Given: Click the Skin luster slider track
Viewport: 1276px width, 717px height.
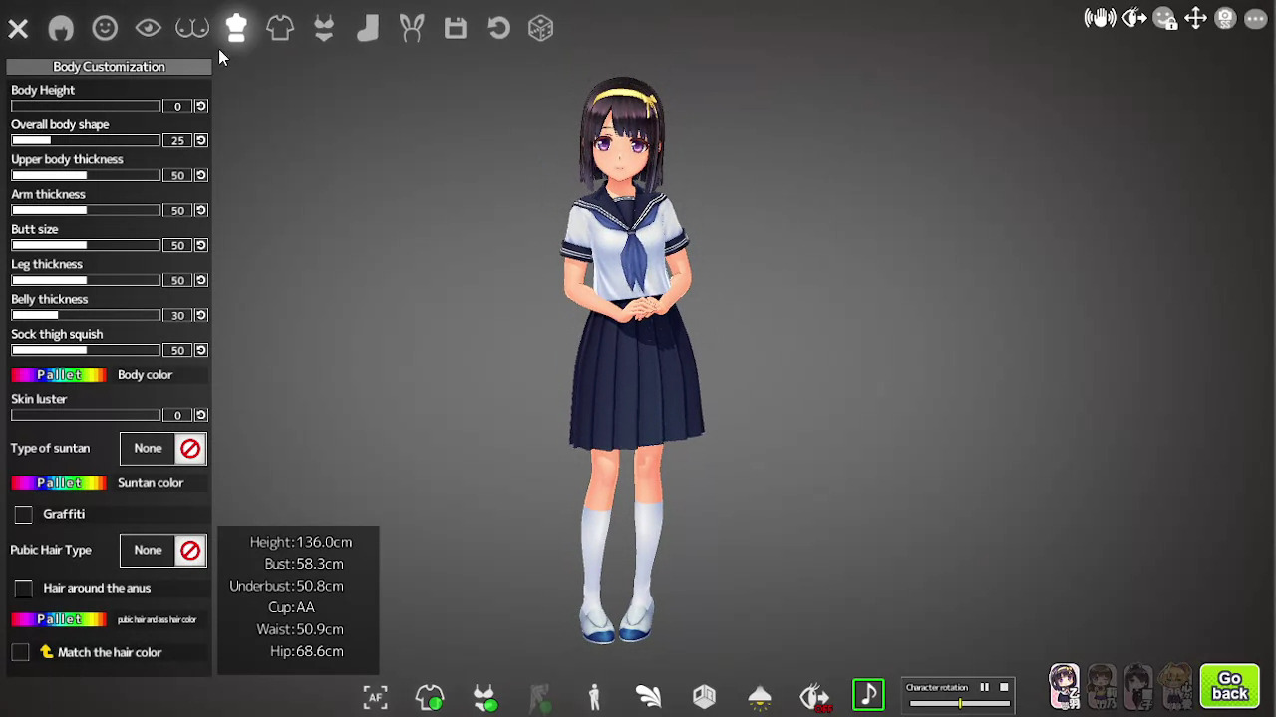Looking at the screenshot, I should tap(86, 415).
